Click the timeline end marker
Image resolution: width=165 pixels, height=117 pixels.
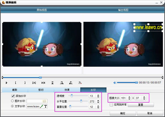click(162, 78)
